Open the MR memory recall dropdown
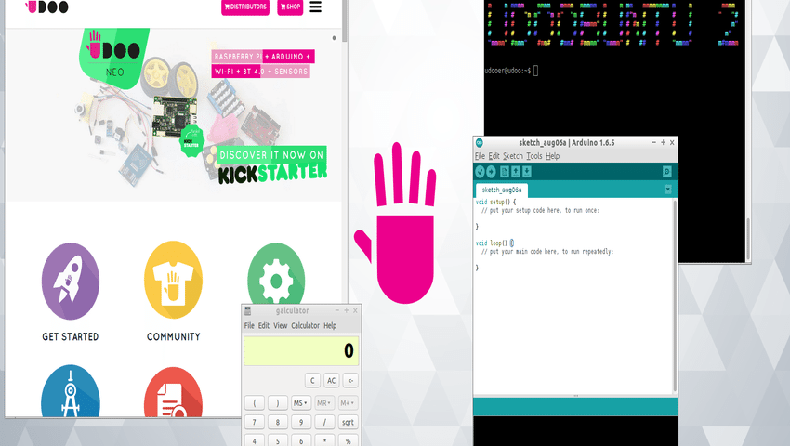This screenshot has width=790, height=446. (x=323, y=403)
